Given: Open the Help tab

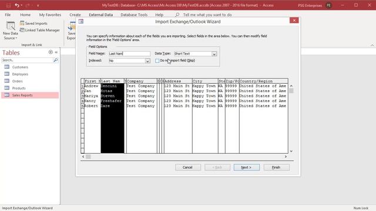Looking at the screenshot, I should click(x=159, y=15).
